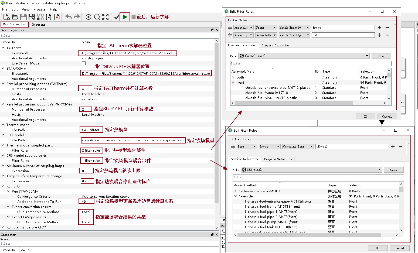Validate the process with checkmark icon

(117, 17)
